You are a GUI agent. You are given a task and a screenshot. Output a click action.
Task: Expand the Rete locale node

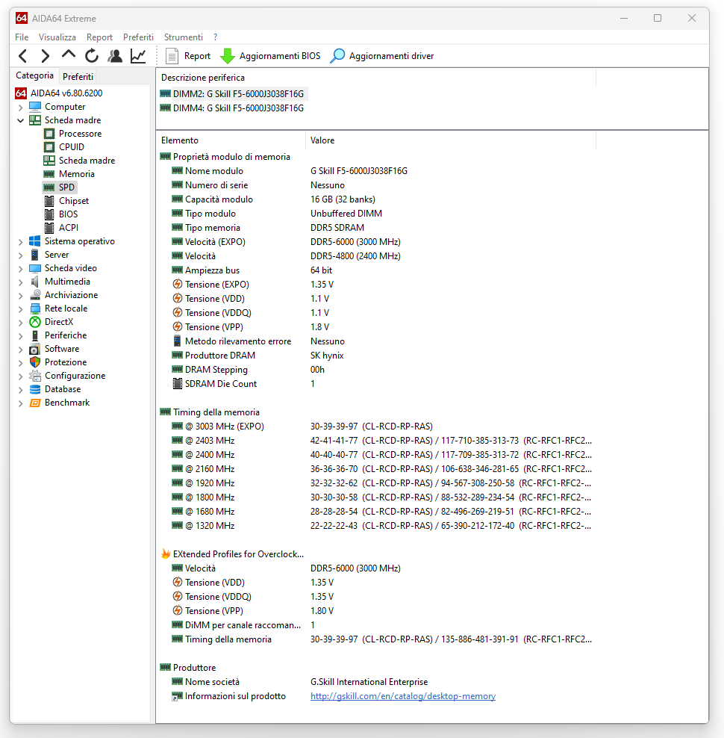point(20,309)
